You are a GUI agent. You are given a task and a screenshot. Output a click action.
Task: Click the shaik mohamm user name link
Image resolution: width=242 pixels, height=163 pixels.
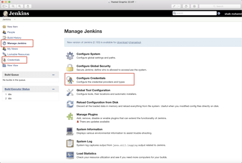[x=233, y=14]
